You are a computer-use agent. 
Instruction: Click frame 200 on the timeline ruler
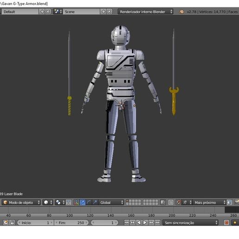tap(172, 215)
